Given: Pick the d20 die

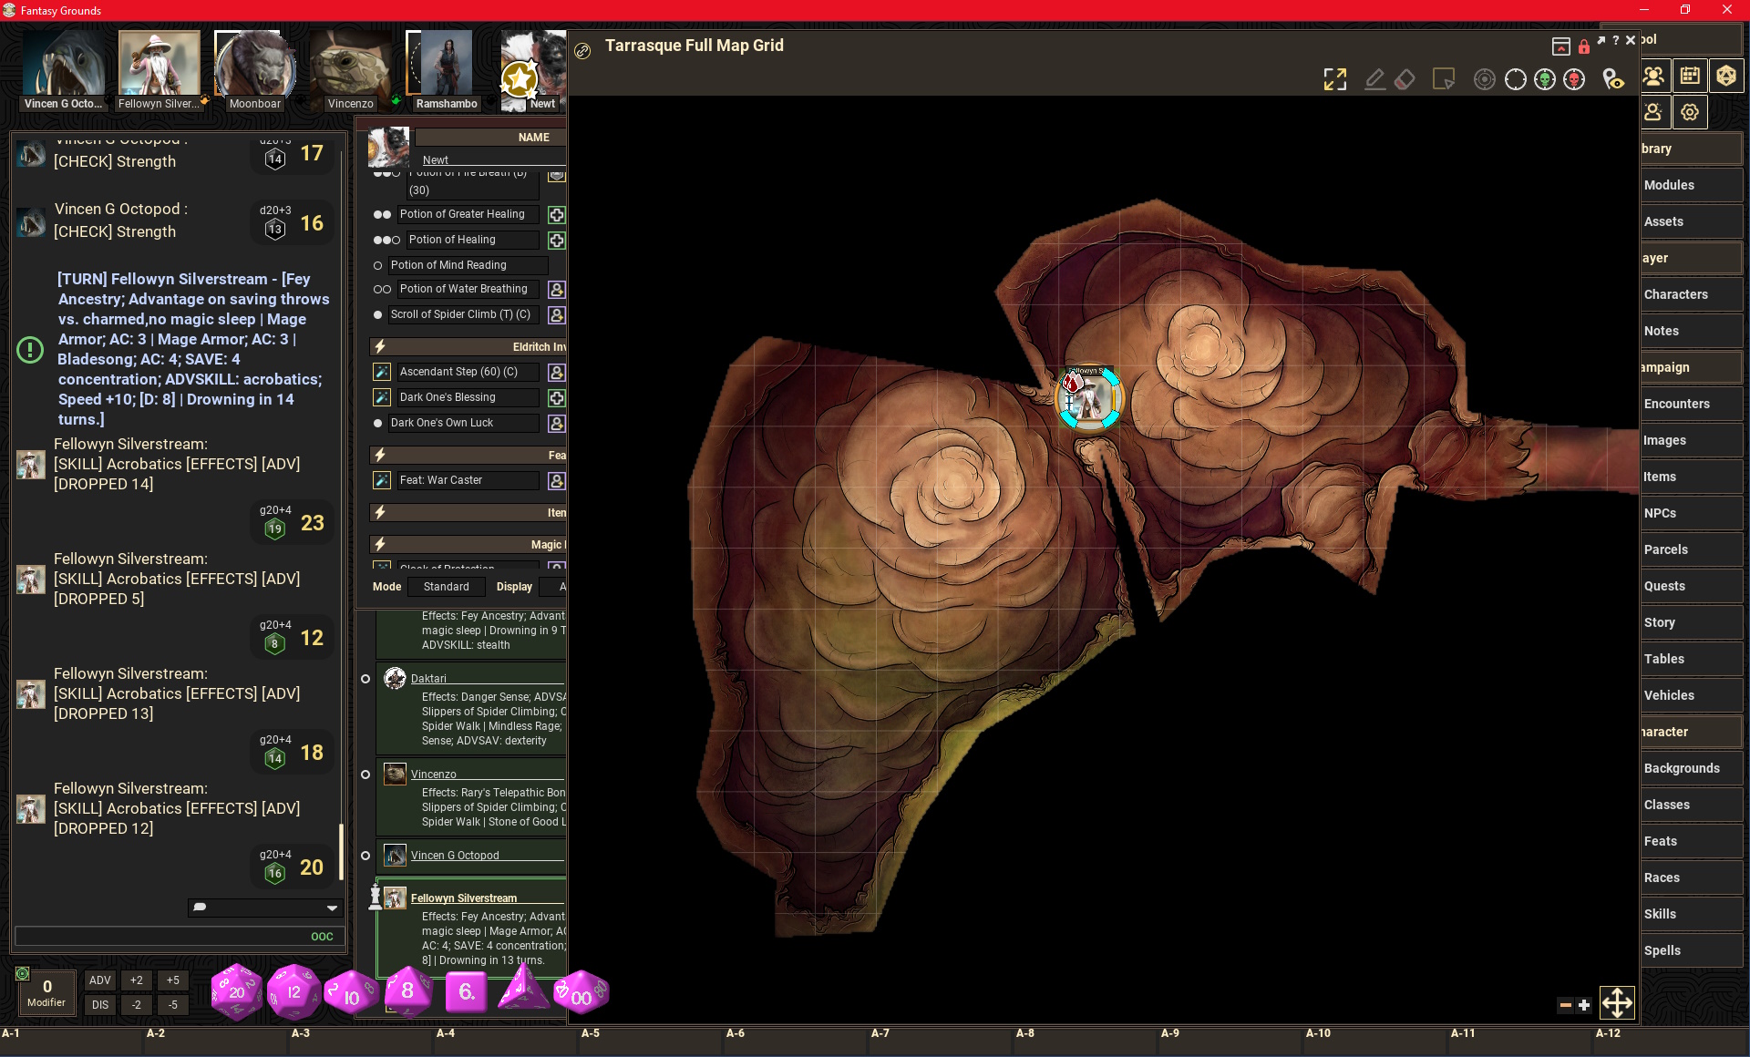Looking at the screenshot, I should 236,991.
